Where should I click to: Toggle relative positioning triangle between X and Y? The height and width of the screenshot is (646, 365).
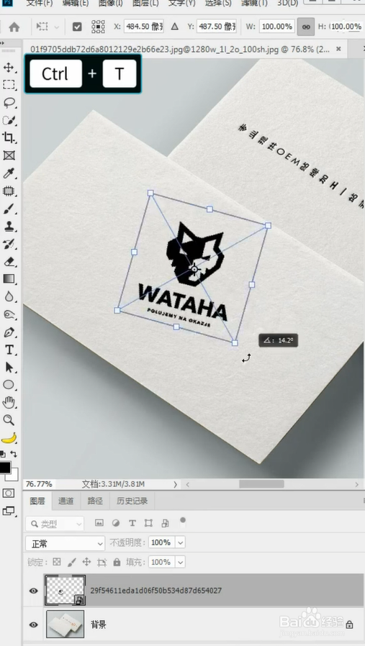point(175,27)
